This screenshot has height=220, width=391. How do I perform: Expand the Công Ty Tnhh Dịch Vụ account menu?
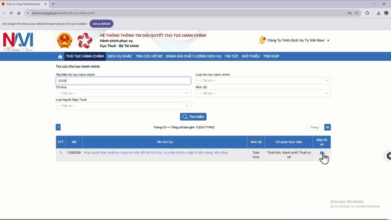click(x=328, y=40)
